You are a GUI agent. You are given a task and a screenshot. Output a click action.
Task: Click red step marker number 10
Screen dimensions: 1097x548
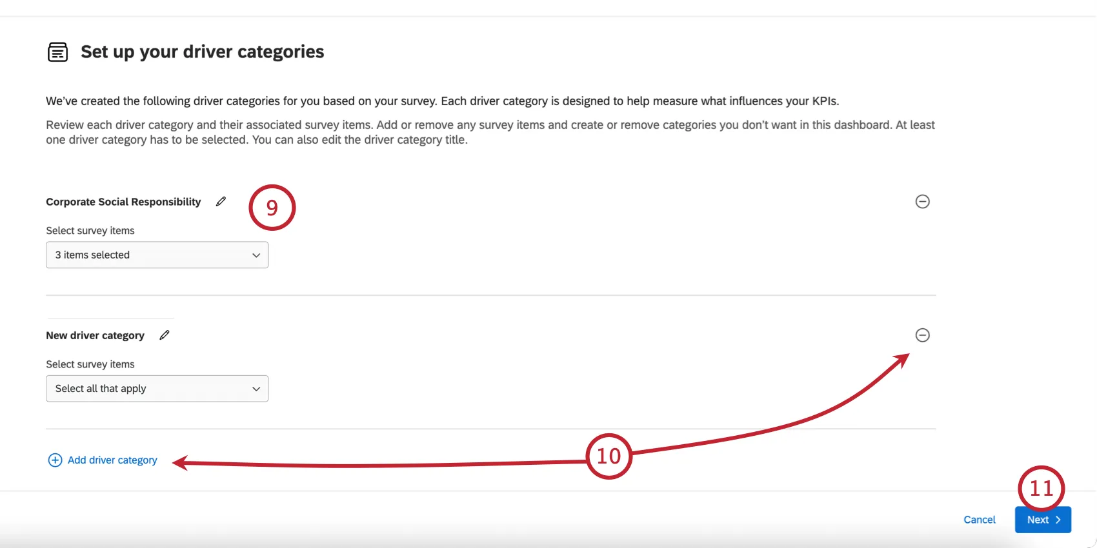[609, 456]
